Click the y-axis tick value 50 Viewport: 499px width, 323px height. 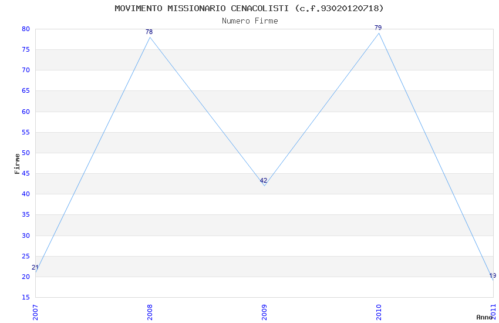tap(26, 153)
